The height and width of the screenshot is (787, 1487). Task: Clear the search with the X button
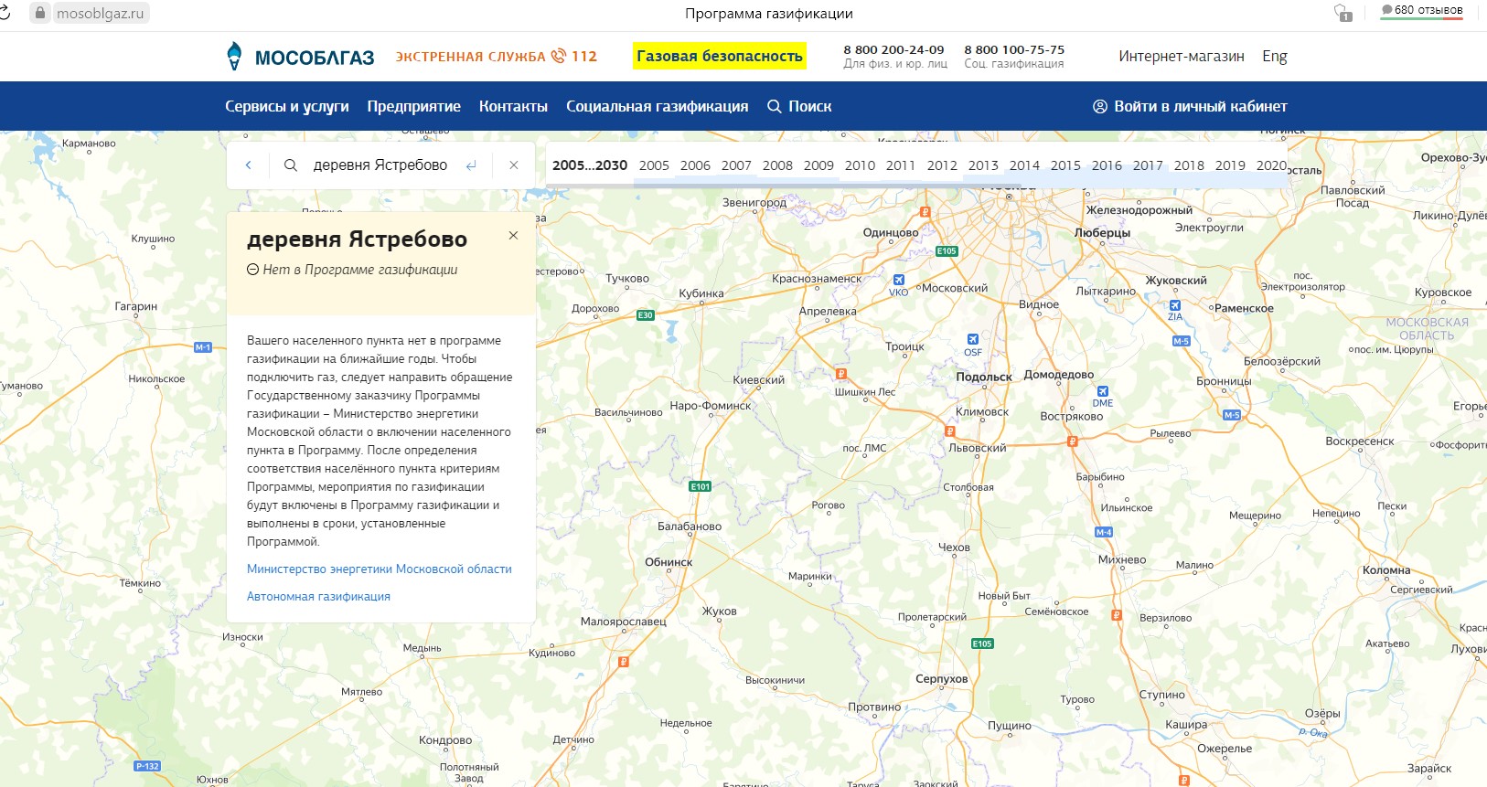[x=514, y=165]
